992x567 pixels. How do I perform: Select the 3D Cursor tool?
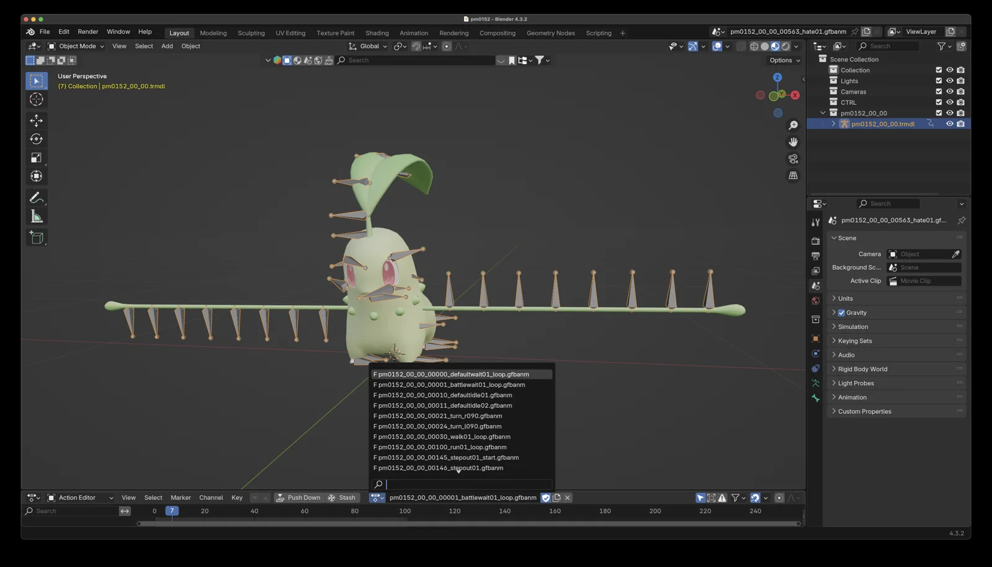(x=37, y=99)
